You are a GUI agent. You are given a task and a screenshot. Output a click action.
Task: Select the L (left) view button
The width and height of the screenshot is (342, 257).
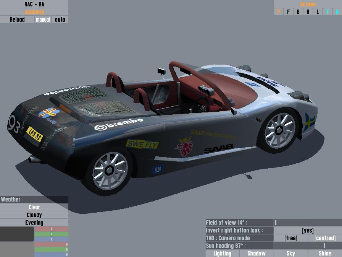pyautogui.click(x=318, y=12)
